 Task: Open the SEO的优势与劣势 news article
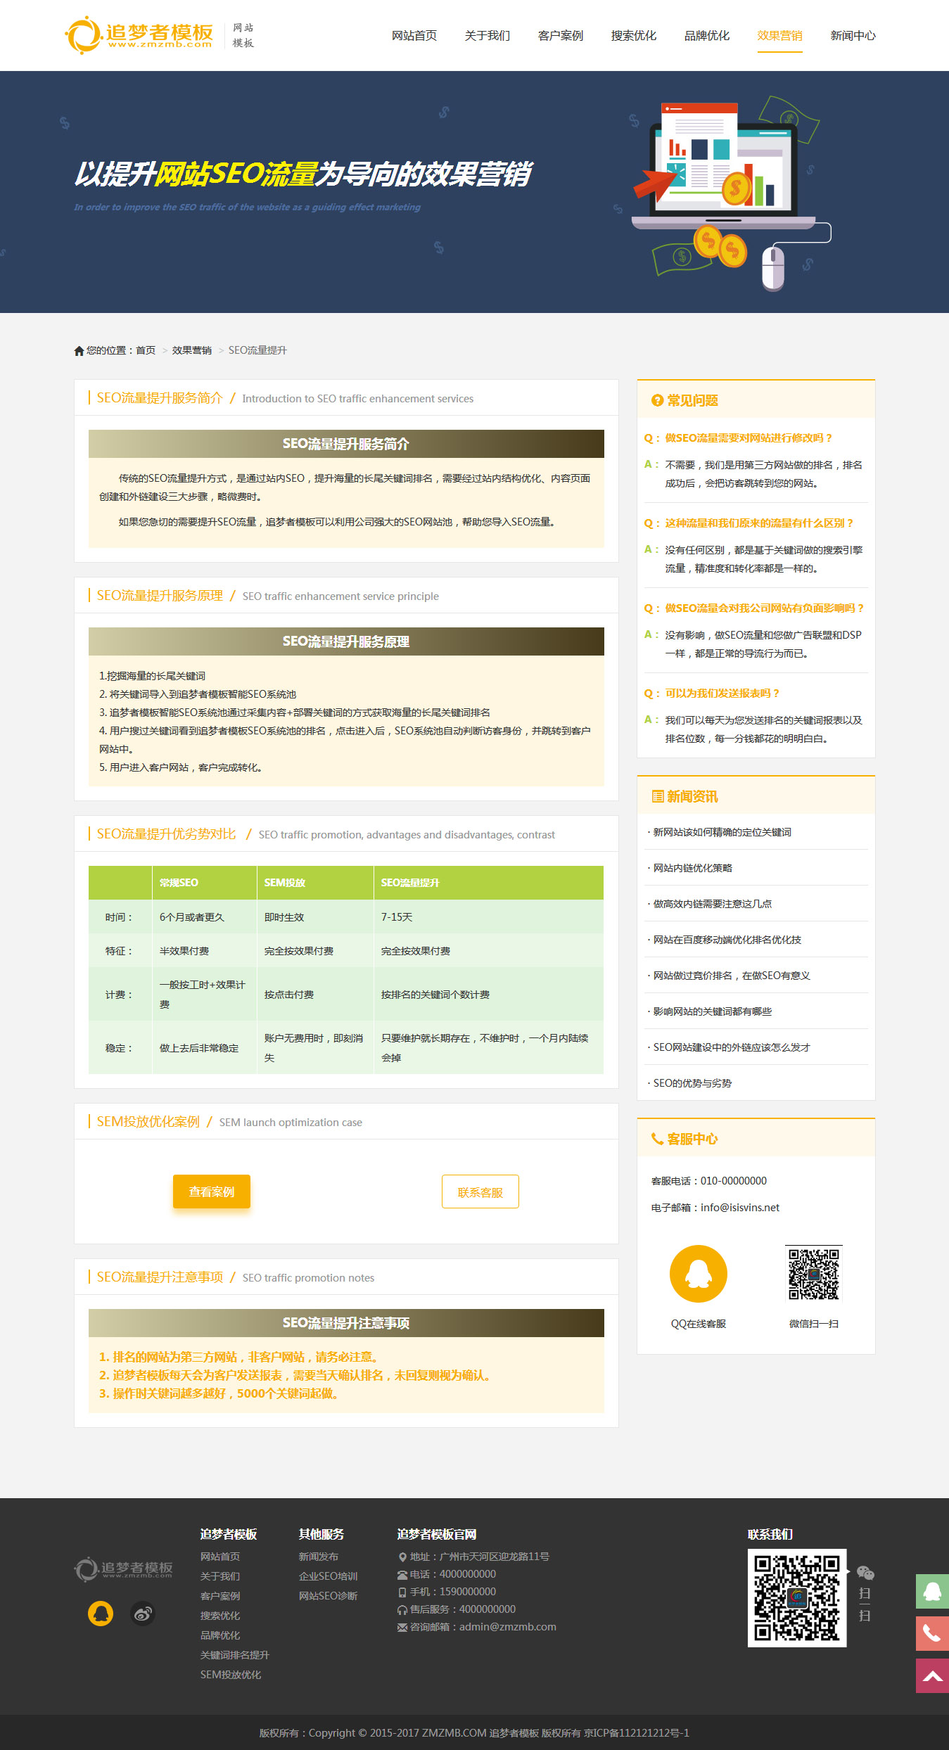click(x=692, y=1083)
